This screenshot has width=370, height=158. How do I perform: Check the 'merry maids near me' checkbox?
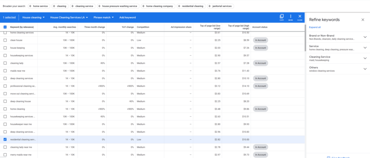[x=5, y=155]
